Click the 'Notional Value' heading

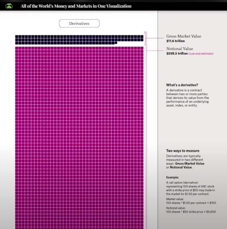pyautogui.click(x=180, y=48)
